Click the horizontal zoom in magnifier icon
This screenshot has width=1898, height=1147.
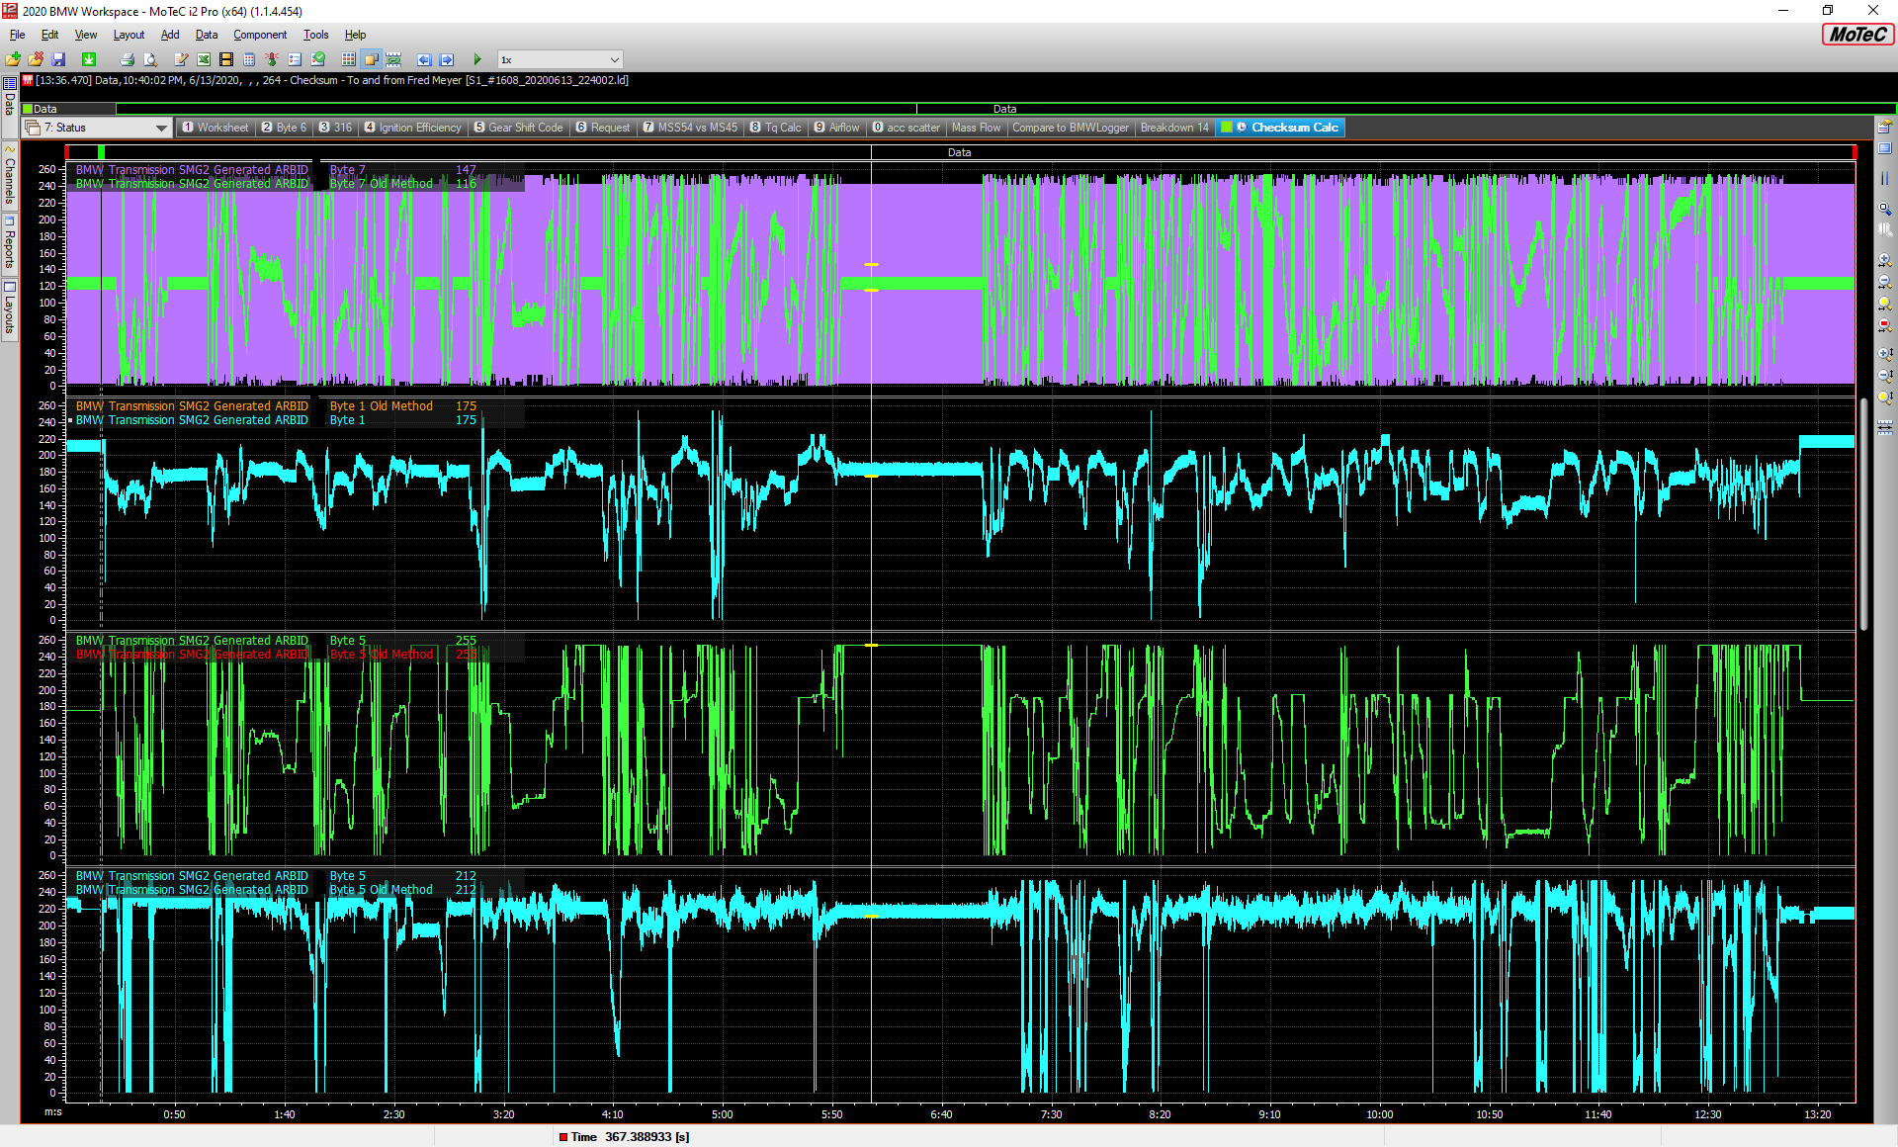[x=1885, y=260]
